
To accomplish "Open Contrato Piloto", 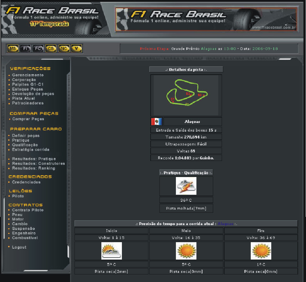I will tap(28, 210).
